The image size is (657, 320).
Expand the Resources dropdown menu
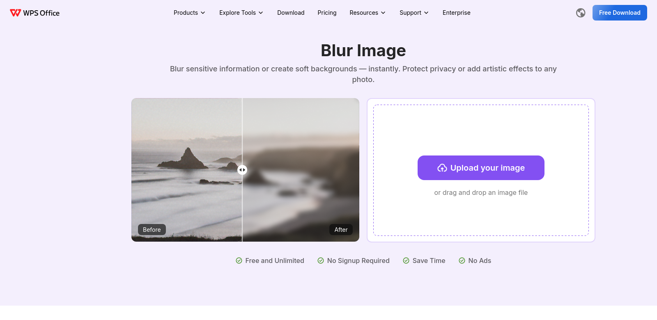tap(368, 13)
